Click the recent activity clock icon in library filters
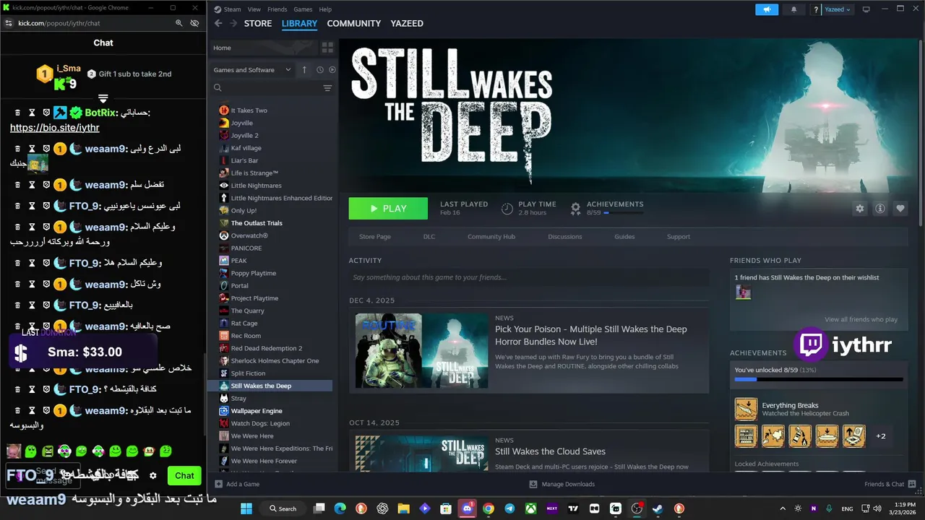The width and height of the screenshot is (925, 520). point(319,70)
